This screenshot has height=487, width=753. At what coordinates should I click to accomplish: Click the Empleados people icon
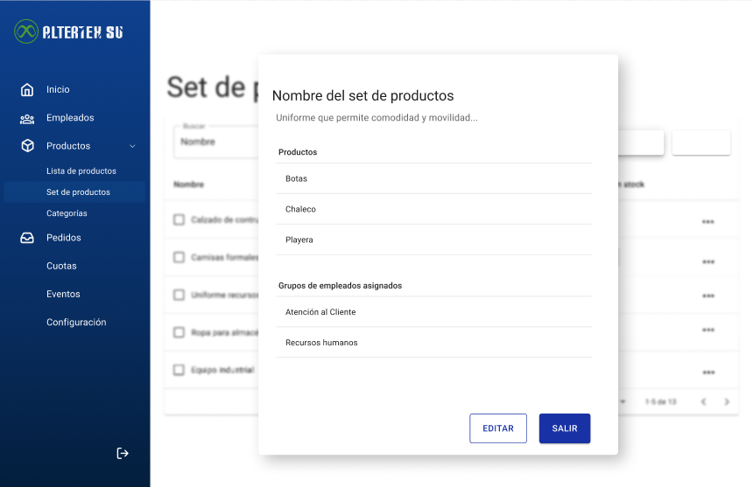(x=27, y=118)
